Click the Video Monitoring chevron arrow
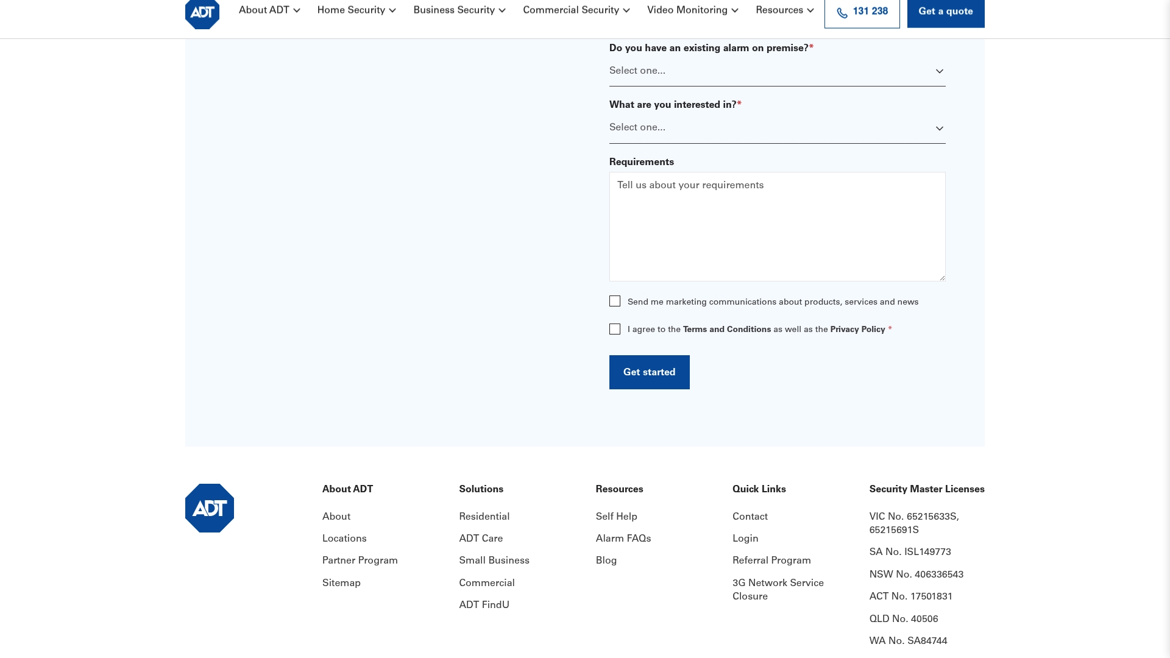Viewport: 1170px width, 658px height. point(735,10)
